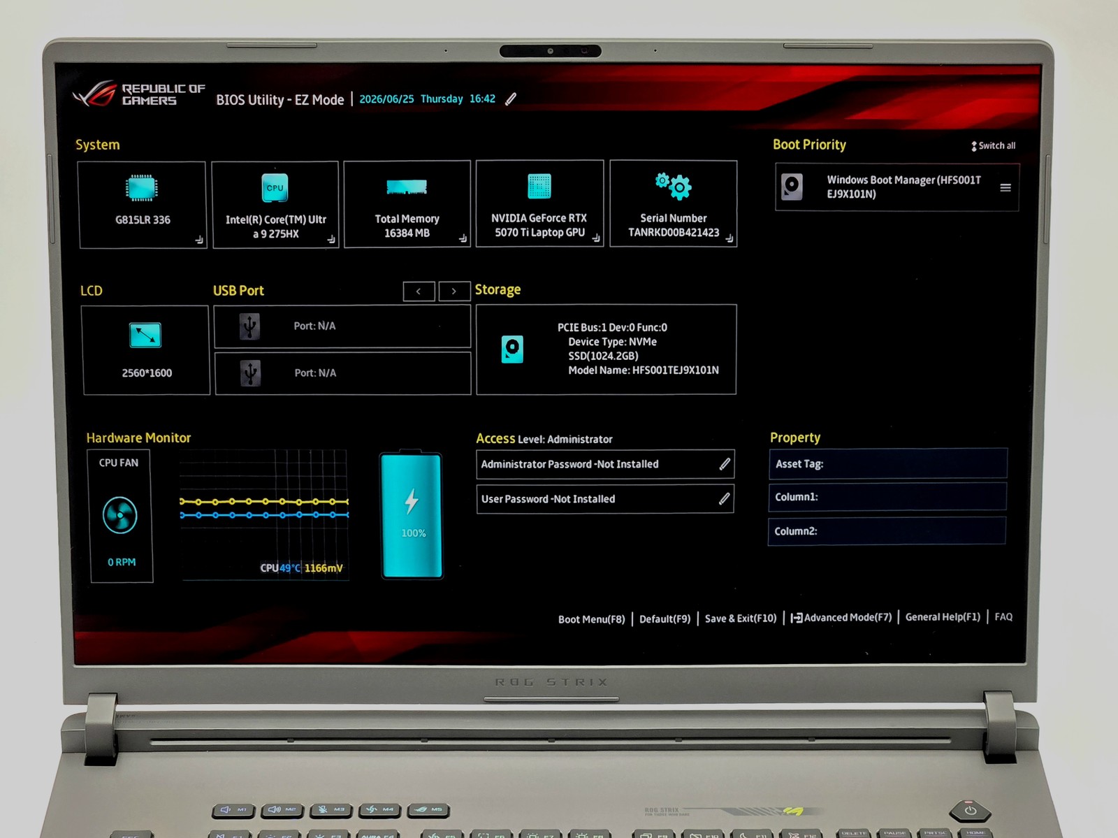Open the Windows Boot Manager reorder handle
Viewport: 1118px width, 838px height.
pos(1006,187)
